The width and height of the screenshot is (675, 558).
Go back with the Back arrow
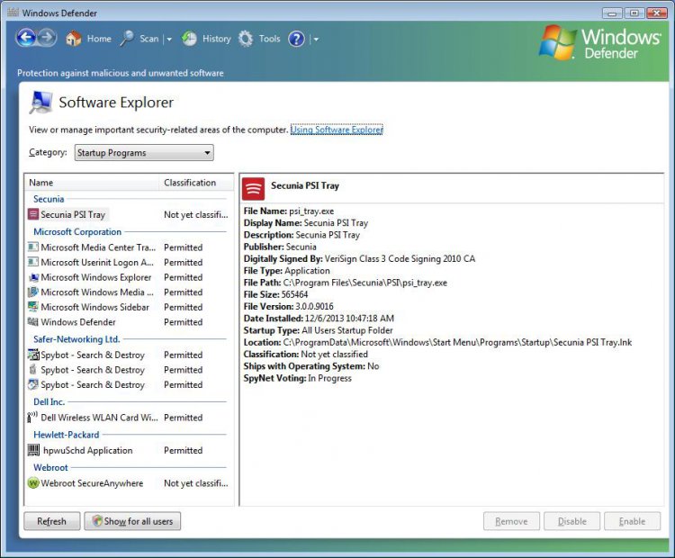coord(26,38)
